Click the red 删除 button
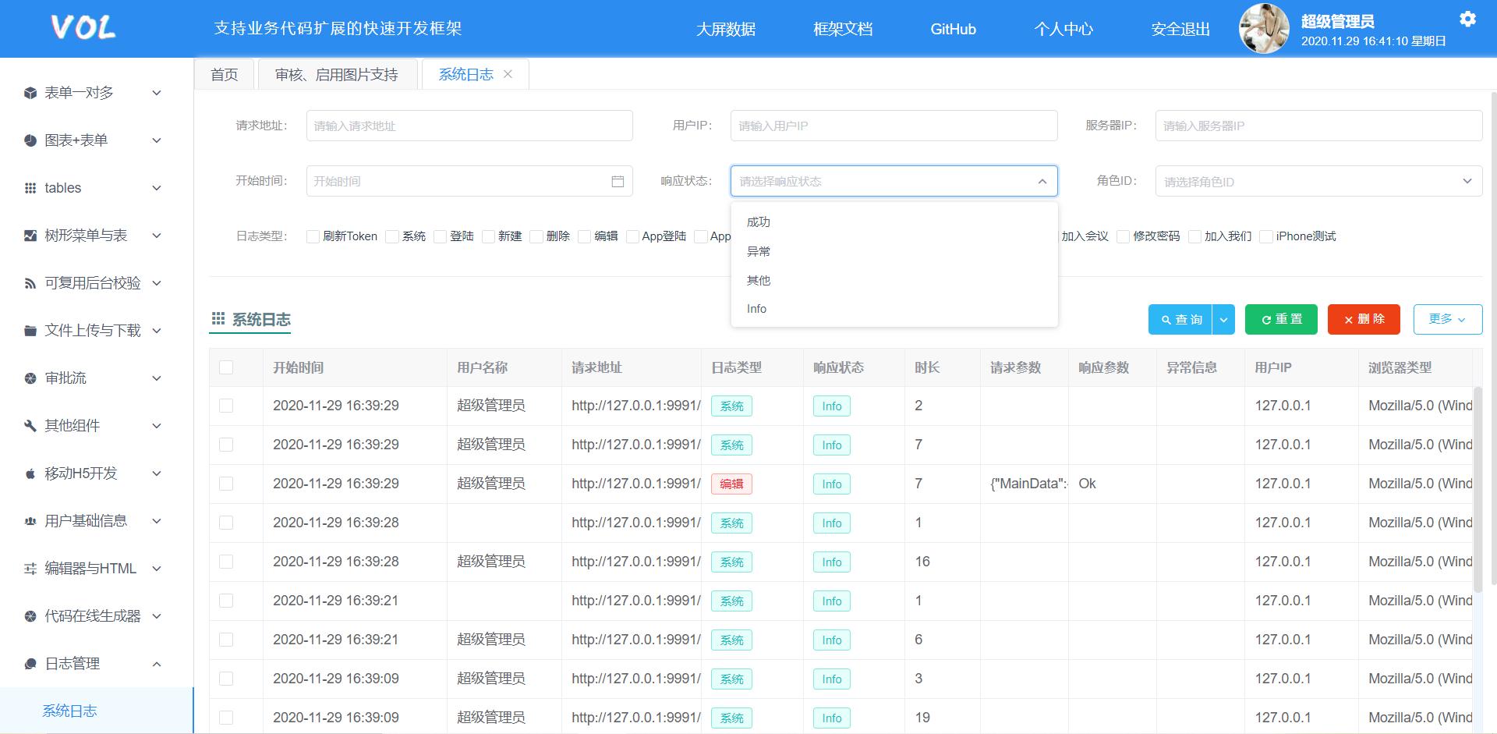Viewport: 1497px width, 734px height. (x=1363, y=319)
